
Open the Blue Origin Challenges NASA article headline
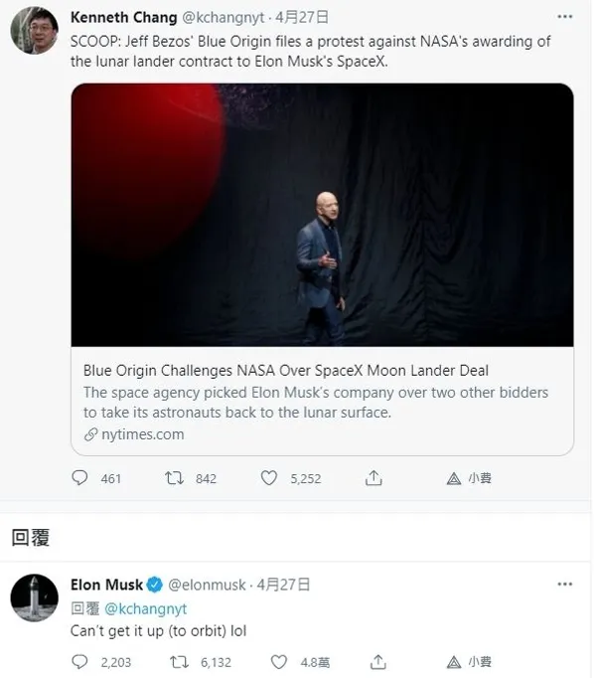coord(286,371)
